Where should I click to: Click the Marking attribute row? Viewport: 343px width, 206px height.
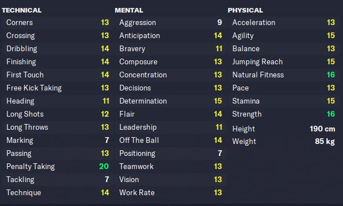[58, 141]
